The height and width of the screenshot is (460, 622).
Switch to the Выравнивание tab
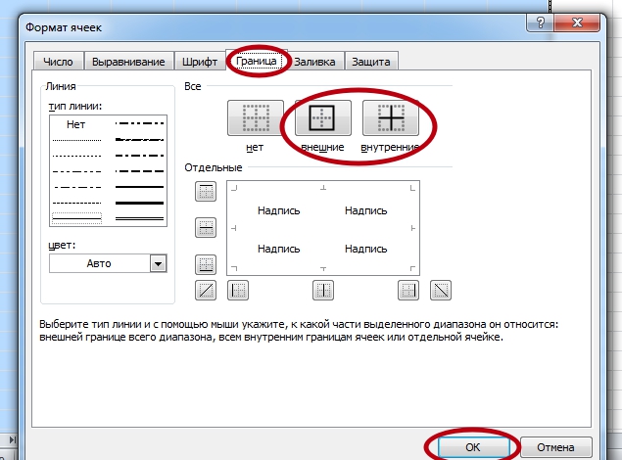(x=128, y=62)
